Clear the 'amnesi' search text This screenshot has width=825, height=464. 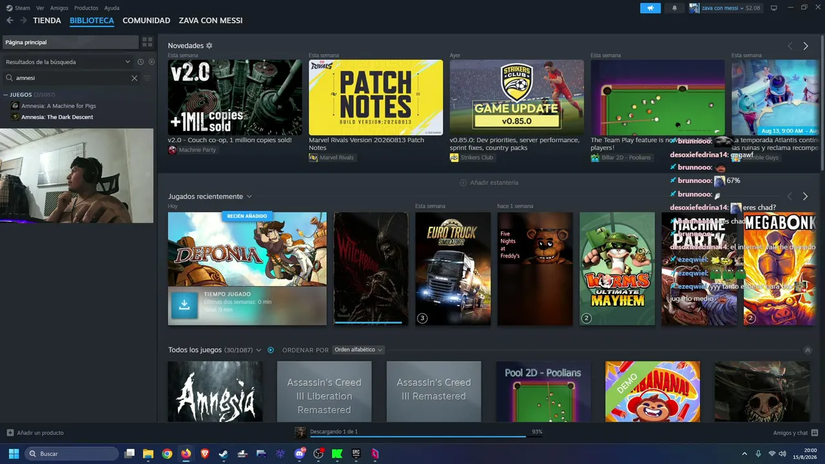click(134, 78)
